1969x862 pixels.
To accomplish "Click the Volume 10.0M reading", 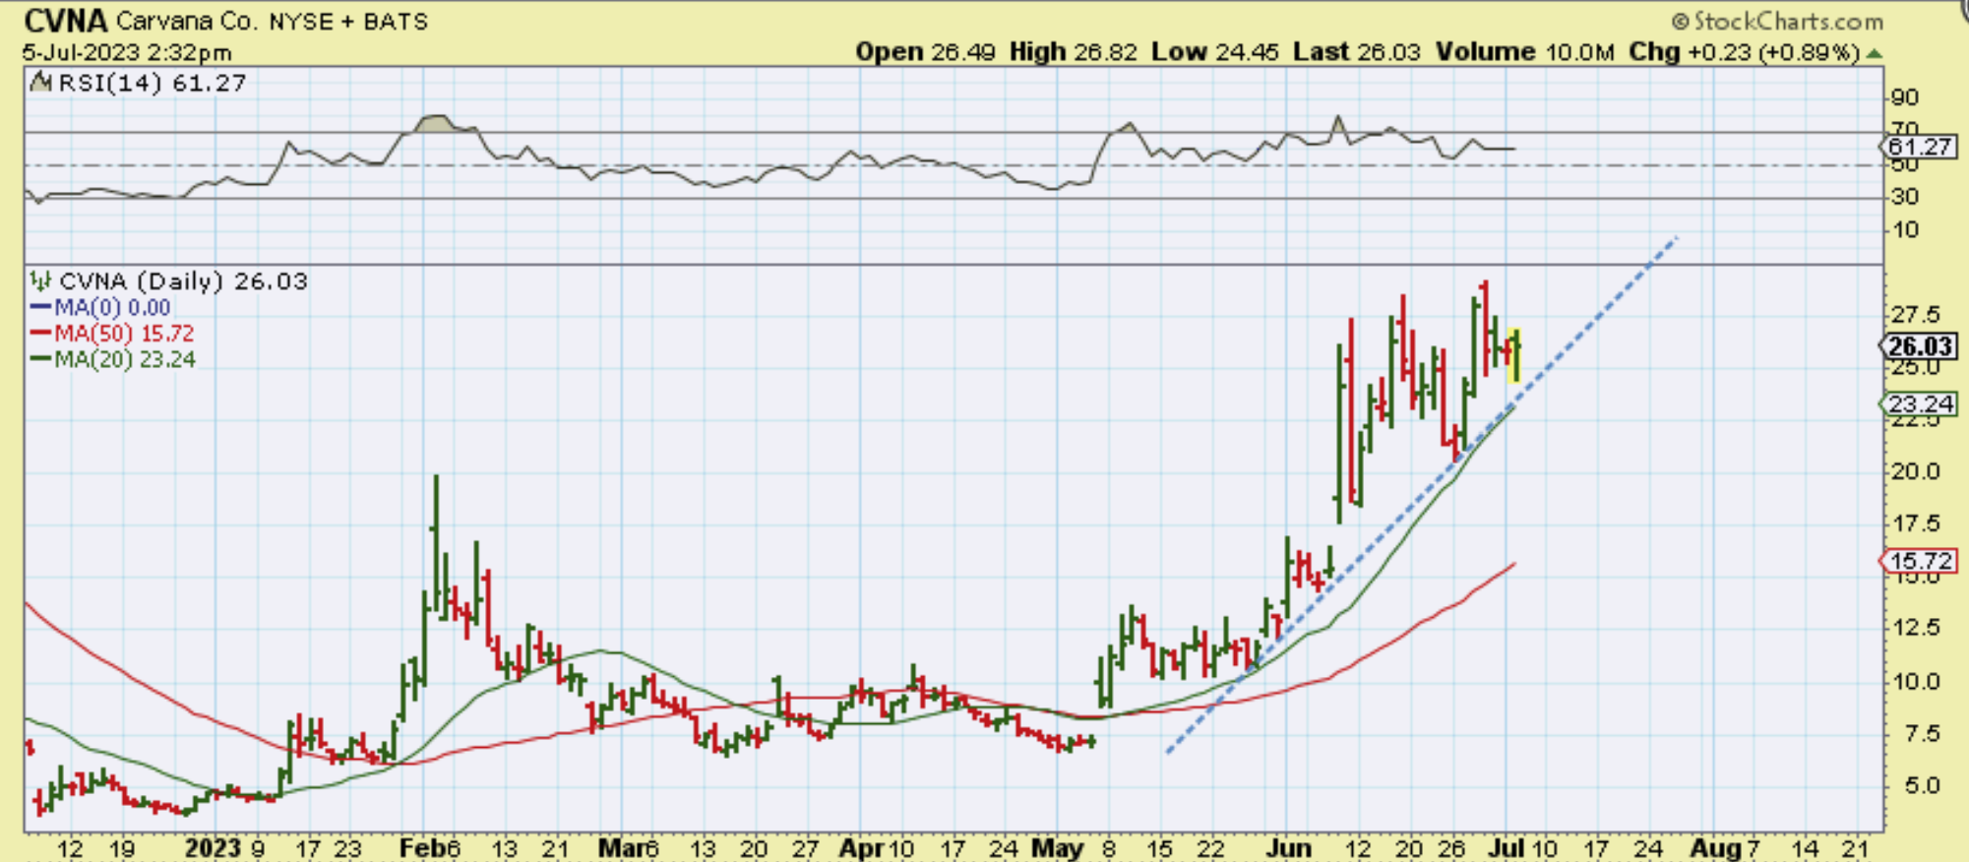I will coord(1524,51).
